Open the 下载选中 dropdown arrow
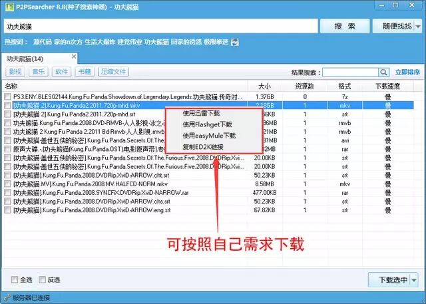 (x=414, y=280)
